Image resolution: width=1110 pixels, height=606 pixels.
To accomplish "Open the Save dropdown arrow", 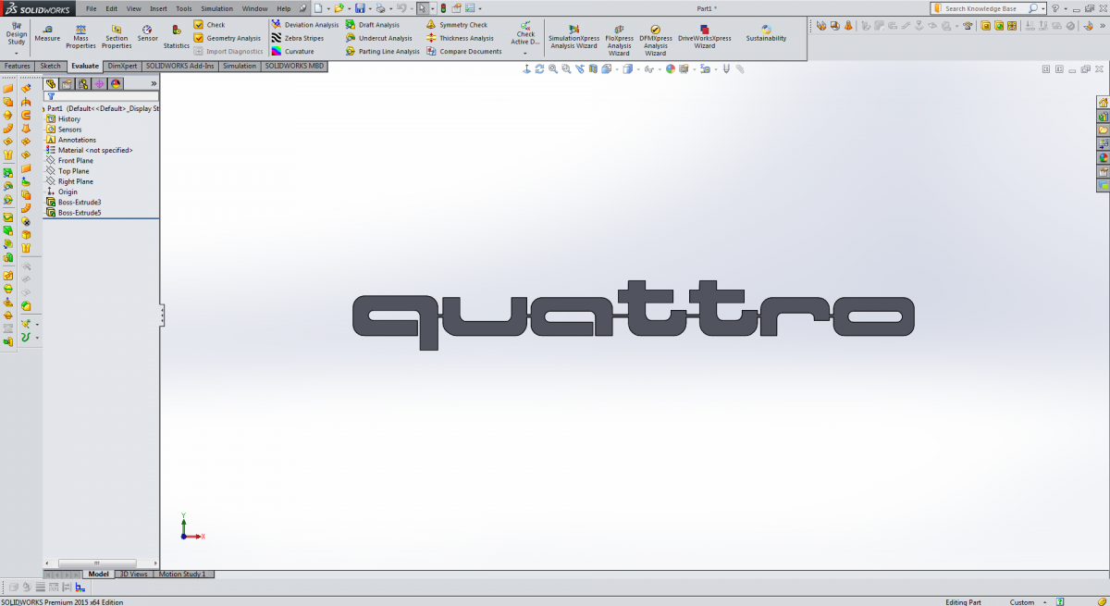I will 368,8.
